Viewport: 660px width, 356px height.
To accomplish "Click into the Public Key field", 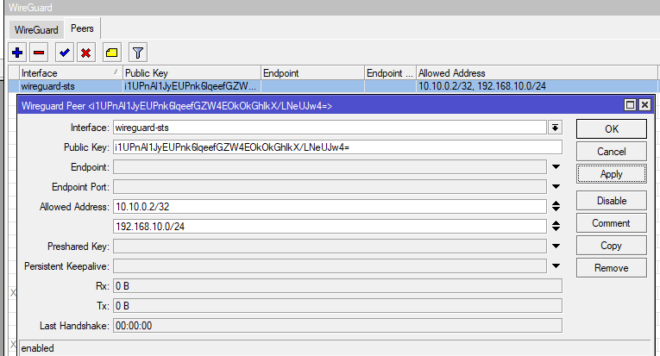I will tap(337, 147).
